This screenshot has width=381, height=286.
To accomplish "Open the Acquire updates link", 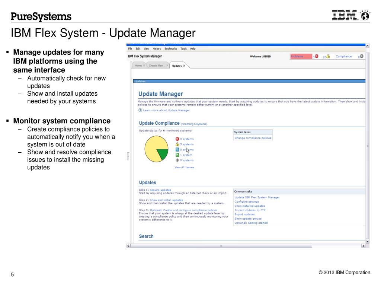I will click(x=160, y=190).
